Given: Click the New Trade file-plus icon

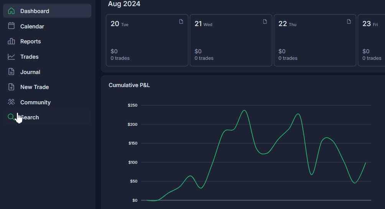Looking at the screenshot, I should pos(11,87).
